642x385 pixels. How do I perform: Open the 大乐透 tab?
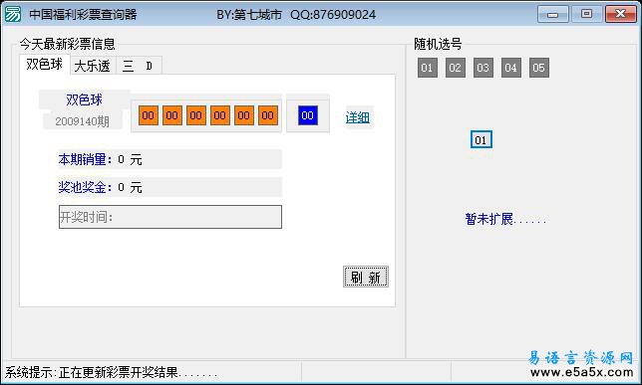click(93, 66)
